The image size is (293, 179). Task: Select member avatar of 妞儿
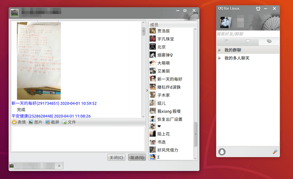pos(152,103)
